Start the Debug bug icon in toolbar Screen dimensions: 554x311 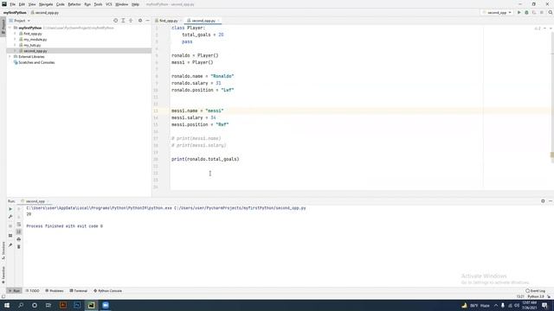pyautogui.click(x=526, y=12)
